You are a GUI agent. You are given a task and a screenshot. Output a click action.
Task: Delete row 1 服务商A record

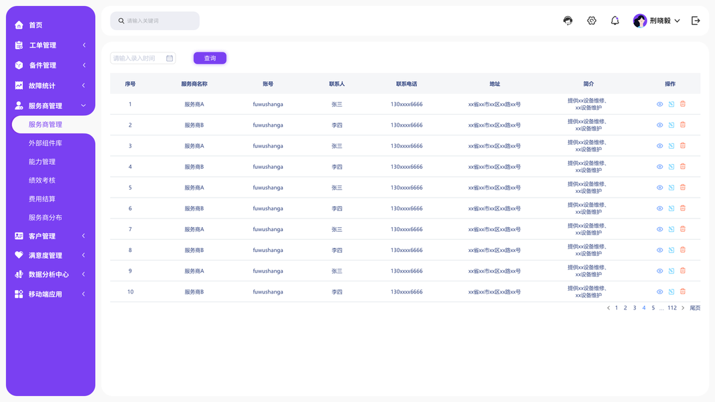[683, 104]
